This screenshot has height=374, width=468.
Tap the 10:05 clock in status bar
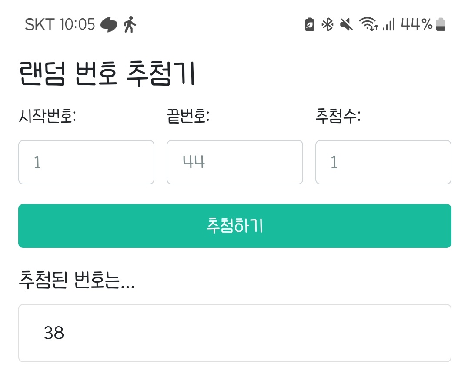click(x=77, y=25)
